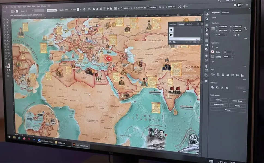264x163 pixels.
Task: Align right edges in Properties Align section
Action: click(228, 75)
